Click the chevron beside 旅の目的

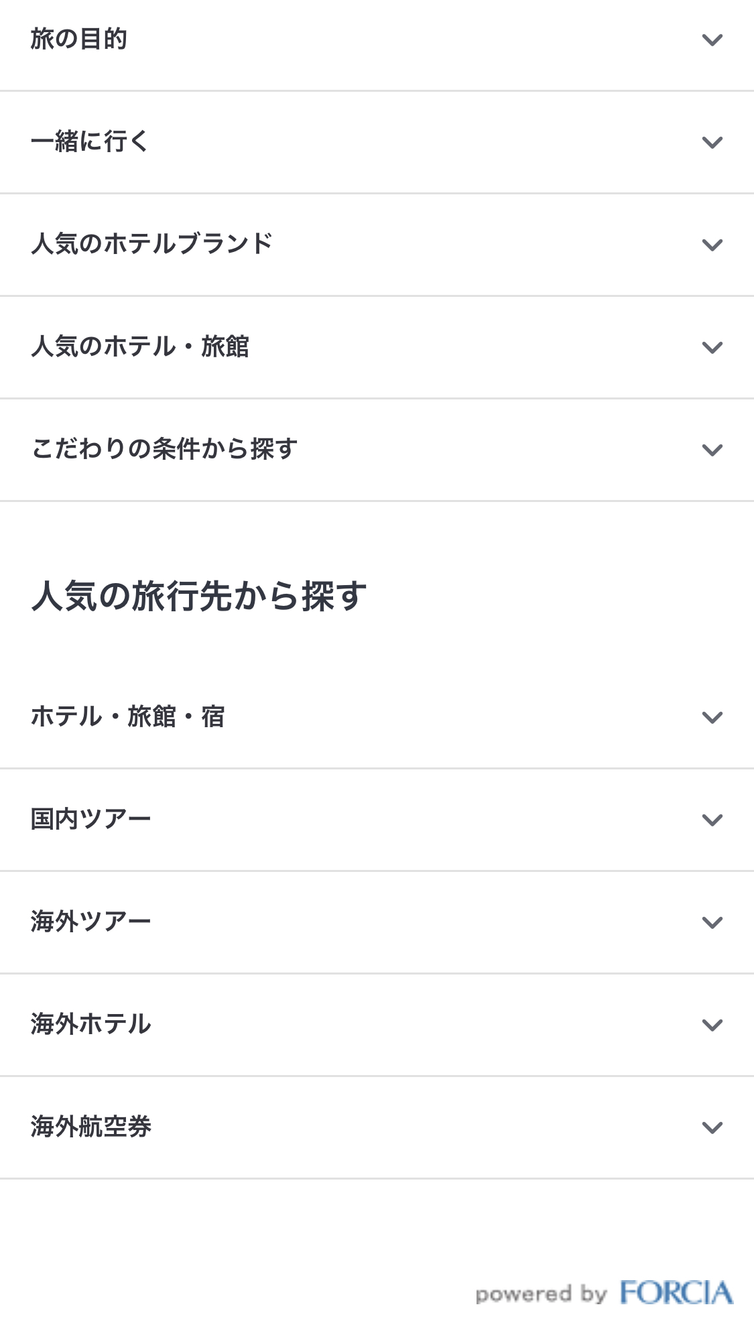click(712, 40)
